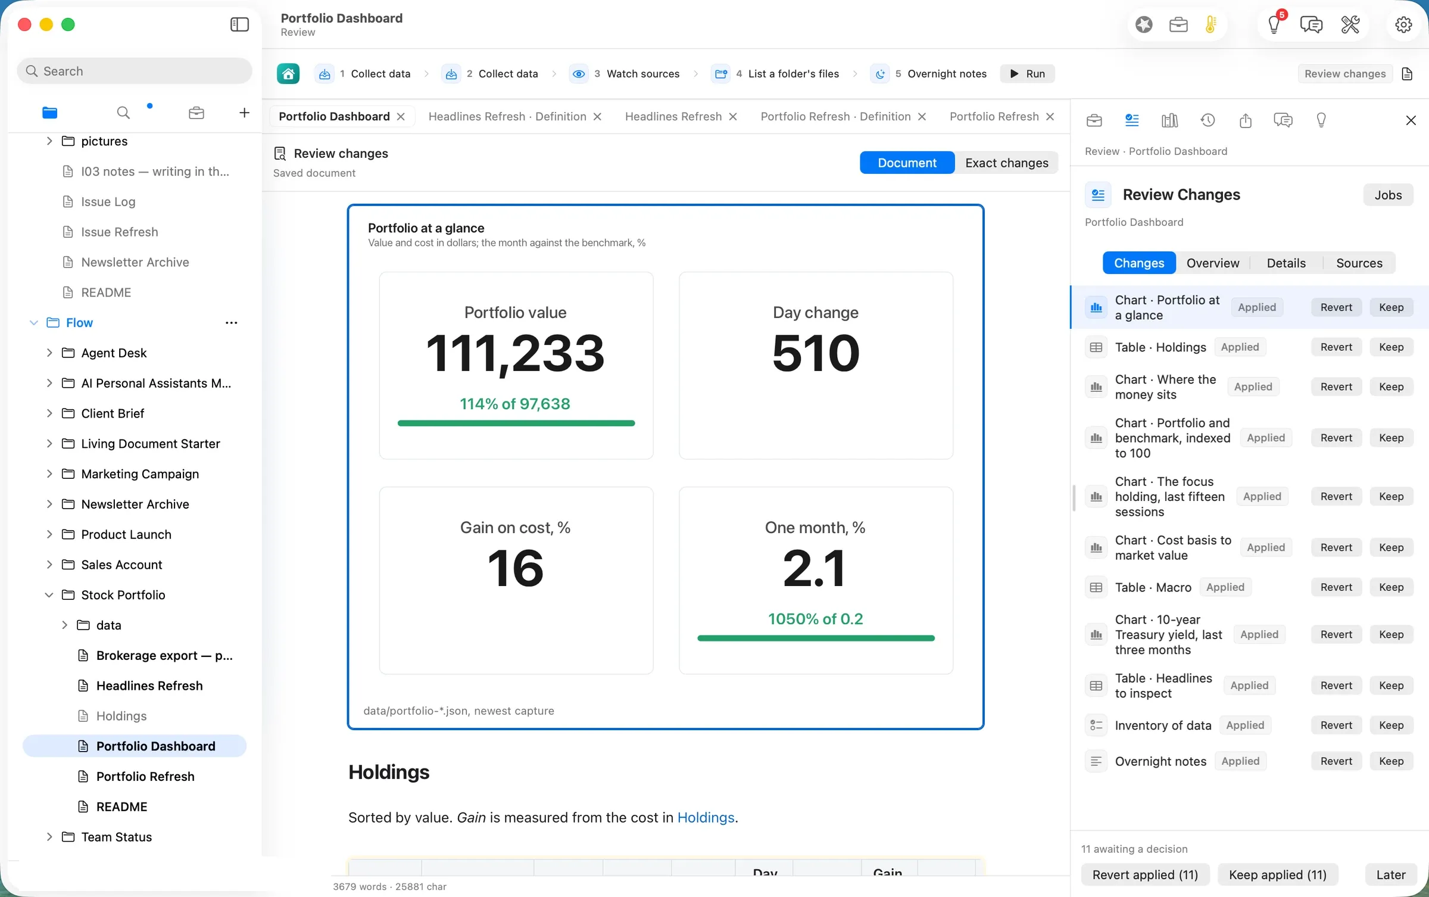Screen dimensions: 1429x897
Task: Expand the data folder
Action: pos(65,625)
